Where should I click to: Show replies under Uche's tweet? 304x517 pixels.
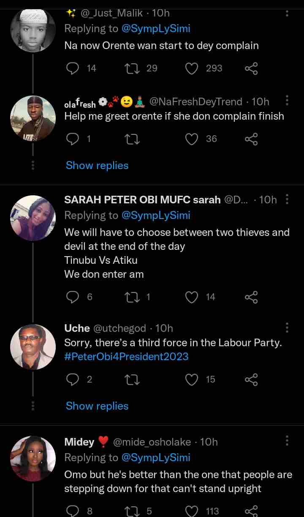pyautogui.click(x=97, y=406)
